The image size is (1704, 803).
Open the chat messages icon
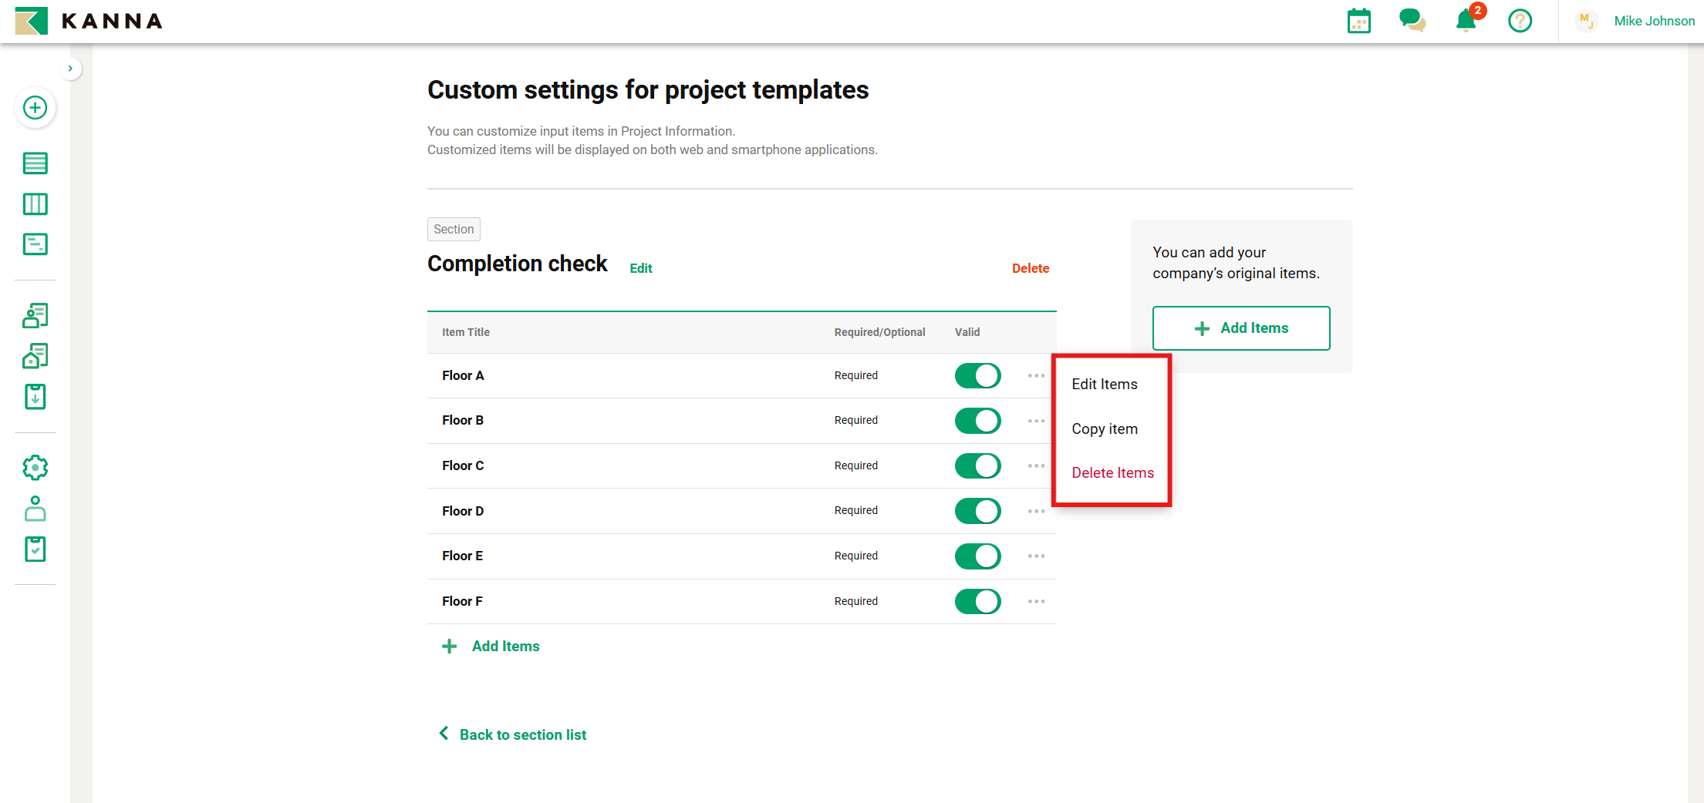click(1412, 21)
